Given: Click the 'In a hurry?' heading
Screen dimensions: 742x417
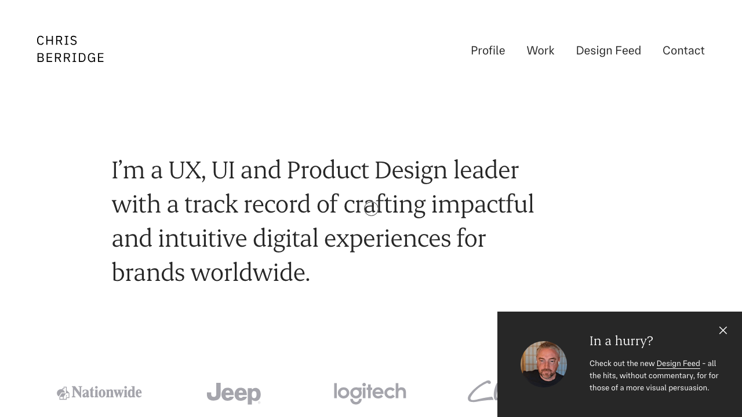Looking at the screenshot, I should click(x=621, y=341).
